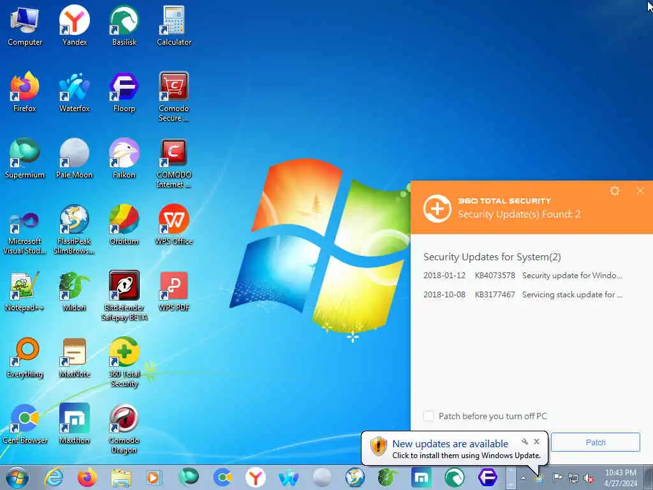Show hidden system tray icons
Screen dimensions: 653x490
click(x=523, y=478)
